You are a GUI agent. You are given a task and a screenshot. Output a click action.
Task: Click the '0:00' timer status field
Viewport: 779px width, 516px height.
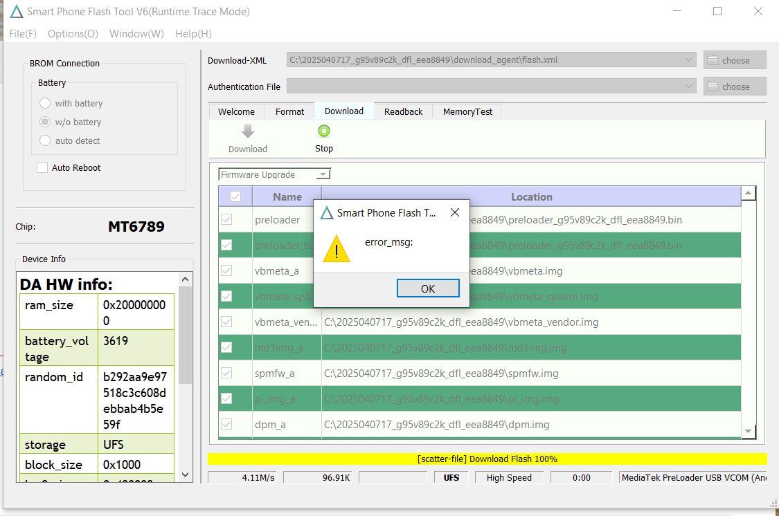tap(581, 477)
